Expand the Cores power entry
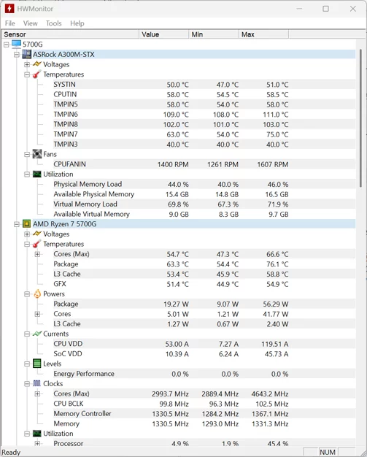Image resolution: width=367 pixels, height=457 pixels. click(37, 314)
